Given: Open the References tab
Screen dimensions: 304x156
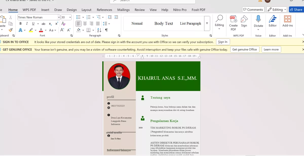Looking at the screenshot, I should pos(104,10).
